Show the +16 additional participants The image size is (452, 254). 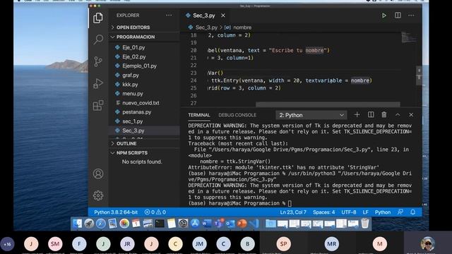point(7,244)
